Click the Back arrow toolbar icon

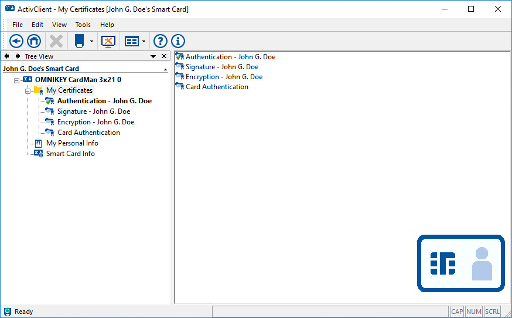pos(16,41)
